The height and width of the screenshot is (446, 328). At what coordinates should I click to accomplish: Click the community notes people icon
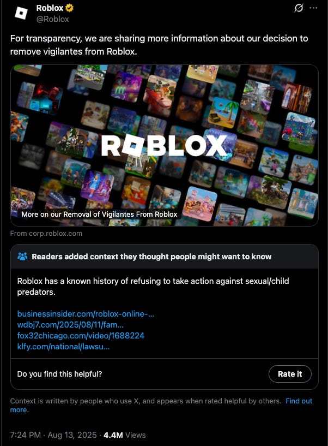tap(22, 256)
